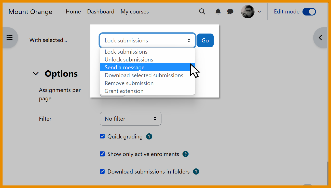Open help for Show only active enrolments
Viewport: 331px width, 188px height.
tap(185, 154)
